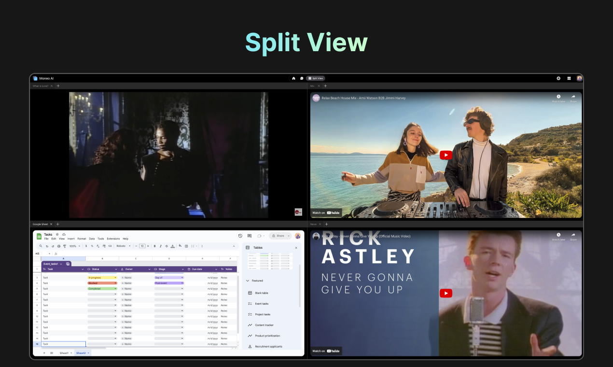Go to the Moneo AI home icon
Viewport: 613px width, 367px height.
coord(293,78)
